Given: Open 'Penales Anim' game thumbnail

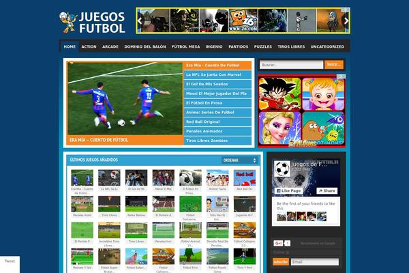Looking at the screenshot, I should click(x=82, y=204).
